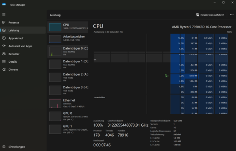Click the GPU 0 entry label

68,113
